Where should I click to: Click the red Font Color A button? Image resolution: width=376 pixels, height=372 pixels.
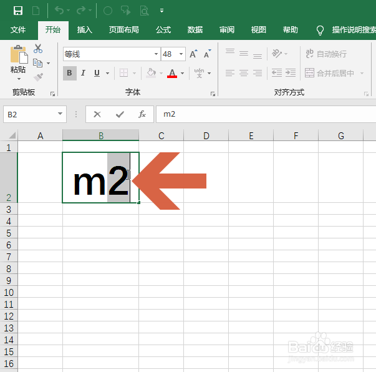point(172,73)
